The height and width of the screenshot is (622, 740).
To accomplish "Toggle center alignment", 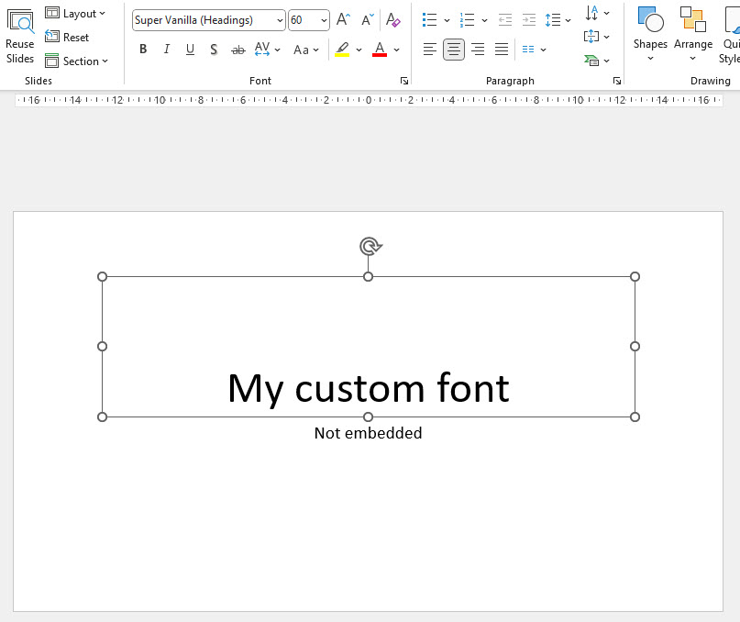I will coord(454,50).
